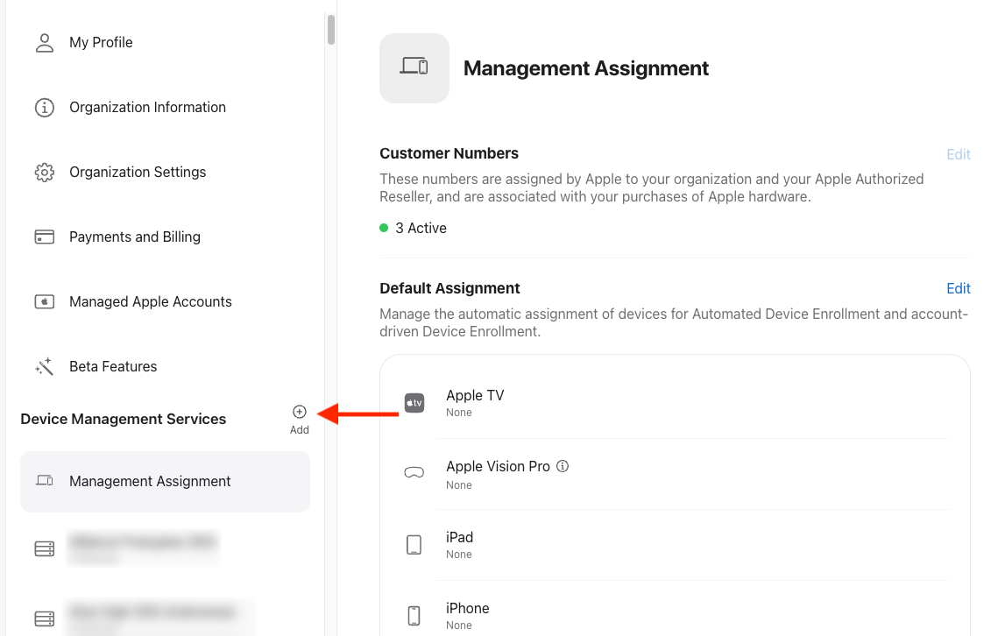1005x636 pixels.
Task: Click the Apple Vision Pro row
Action: (675, 474)
